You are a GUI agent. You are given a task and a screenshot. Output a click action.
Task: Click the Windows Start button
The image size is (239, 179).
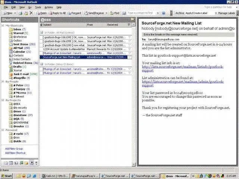(7, 176)
